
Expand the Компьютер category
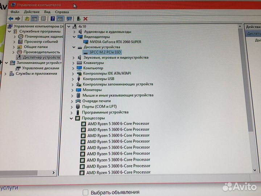[73, 68]
